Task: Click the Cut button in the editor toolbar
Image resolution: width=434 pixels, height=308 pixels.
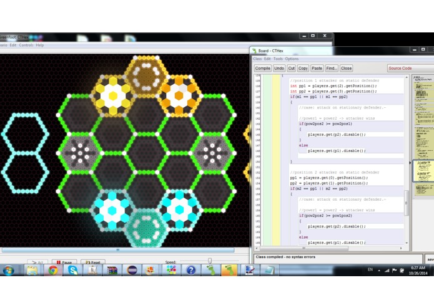Action: click(292, 68)
